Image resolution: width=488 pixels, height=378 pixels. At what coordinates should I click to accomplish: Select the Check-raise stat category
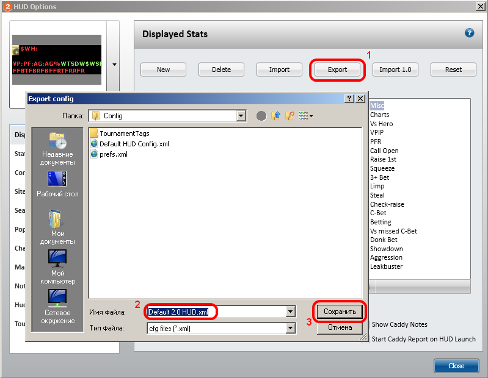click(x=387, y=204)
